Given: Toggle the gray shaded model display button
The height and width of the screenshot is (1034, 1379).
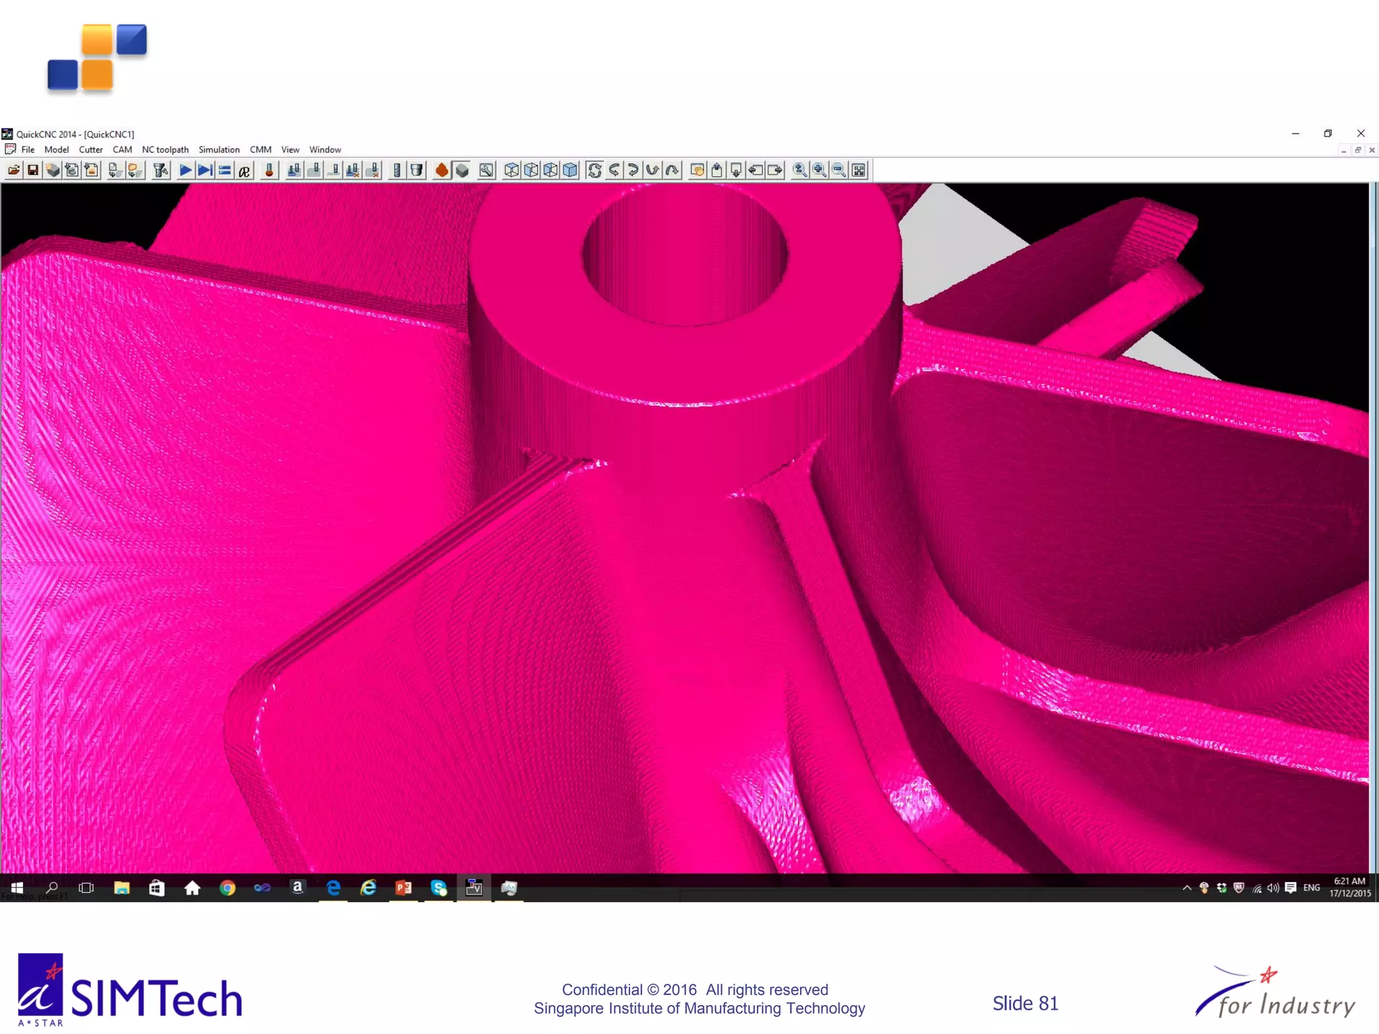Looking at the screenshot, I should (x=462, y=170).
